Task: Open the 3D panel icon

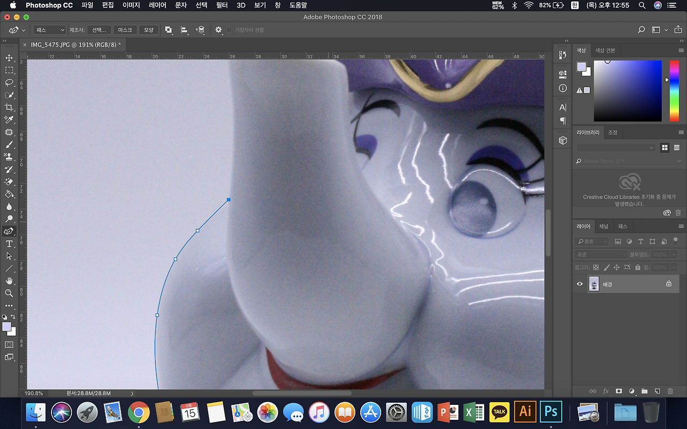Action: (x=562, y=140)
